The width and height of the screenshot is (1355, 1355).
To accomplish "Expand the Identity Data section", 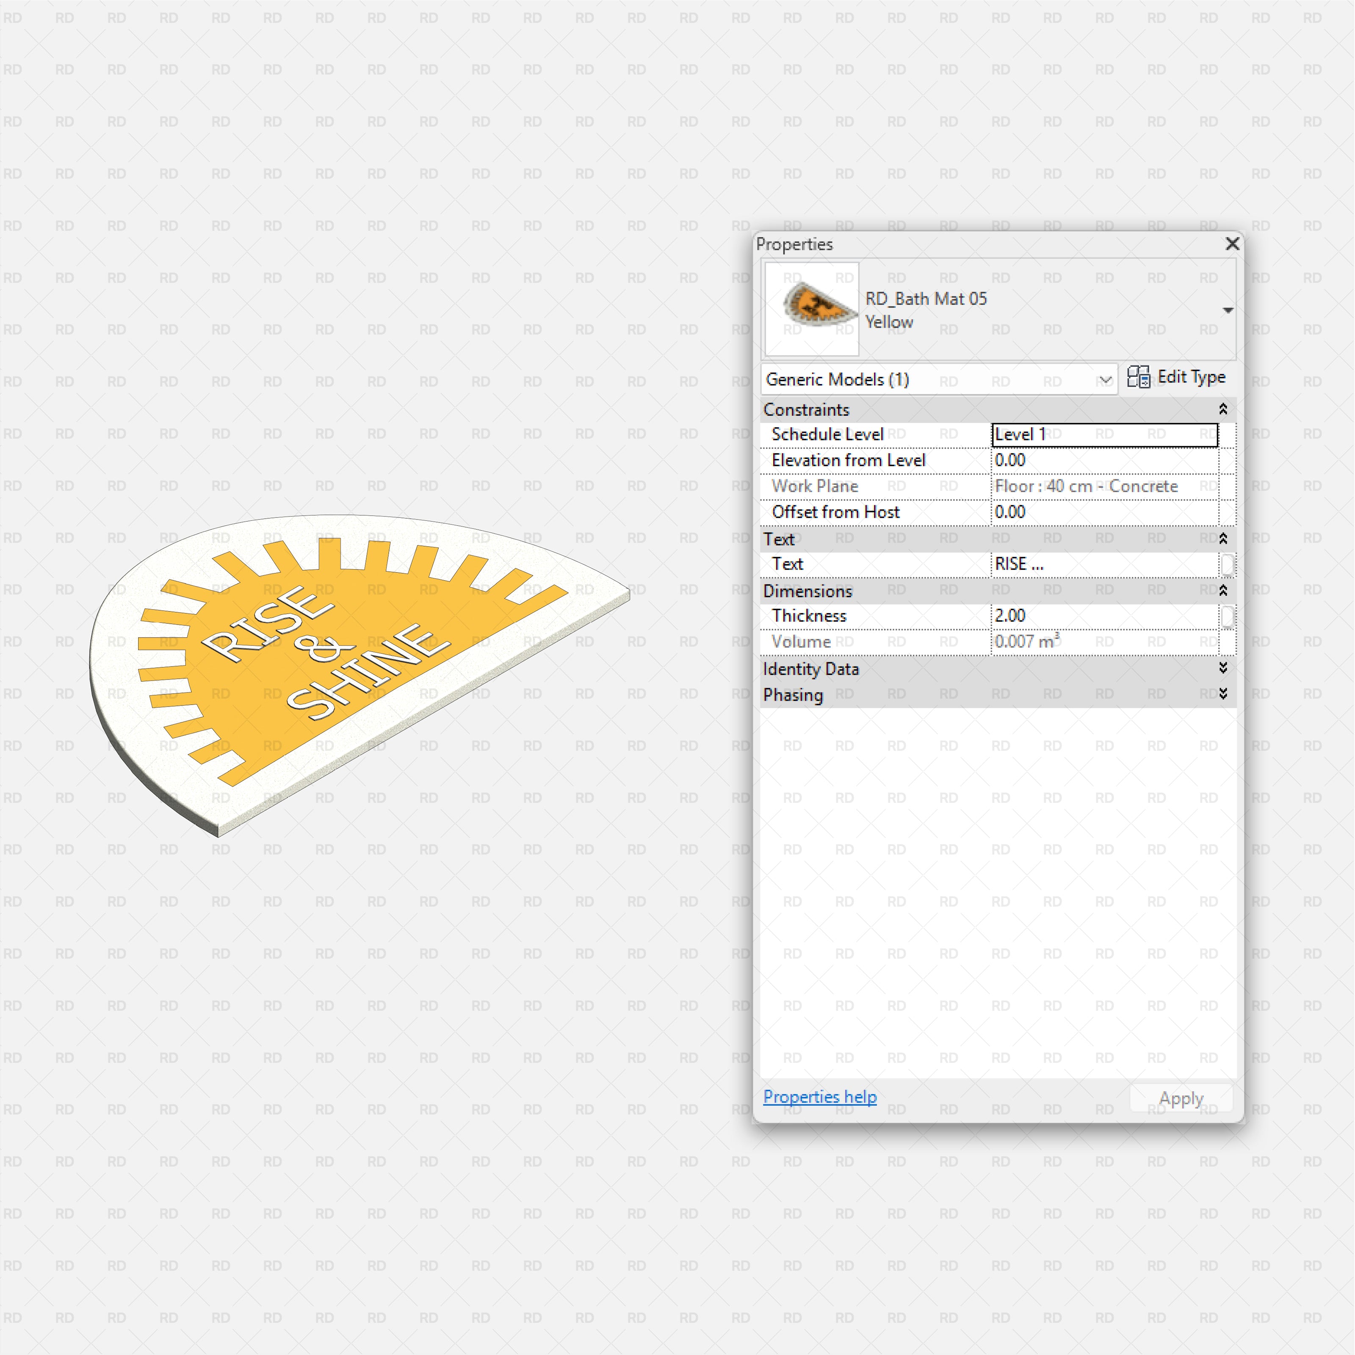I will [1223, 668].
